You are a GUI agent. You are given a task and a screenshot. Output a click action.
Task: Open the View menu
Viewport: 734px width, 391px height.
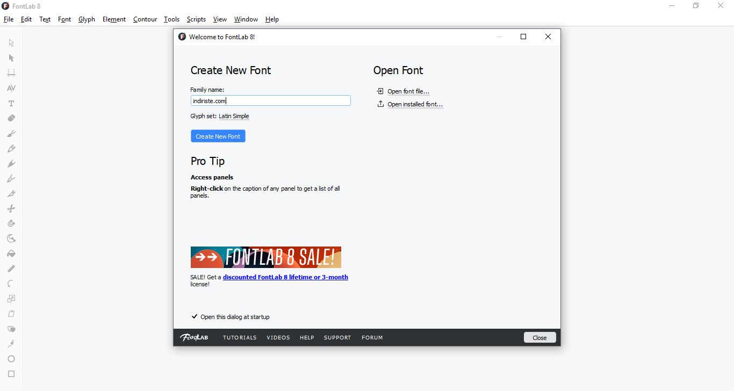point(220,19)
